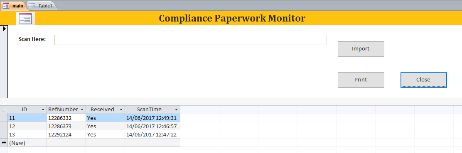462x153 pixels.
Task: Click the Close button
Action: (x=424, y=80)
